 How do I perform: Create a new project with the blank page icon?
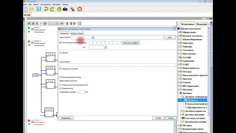tap(26, 9)
